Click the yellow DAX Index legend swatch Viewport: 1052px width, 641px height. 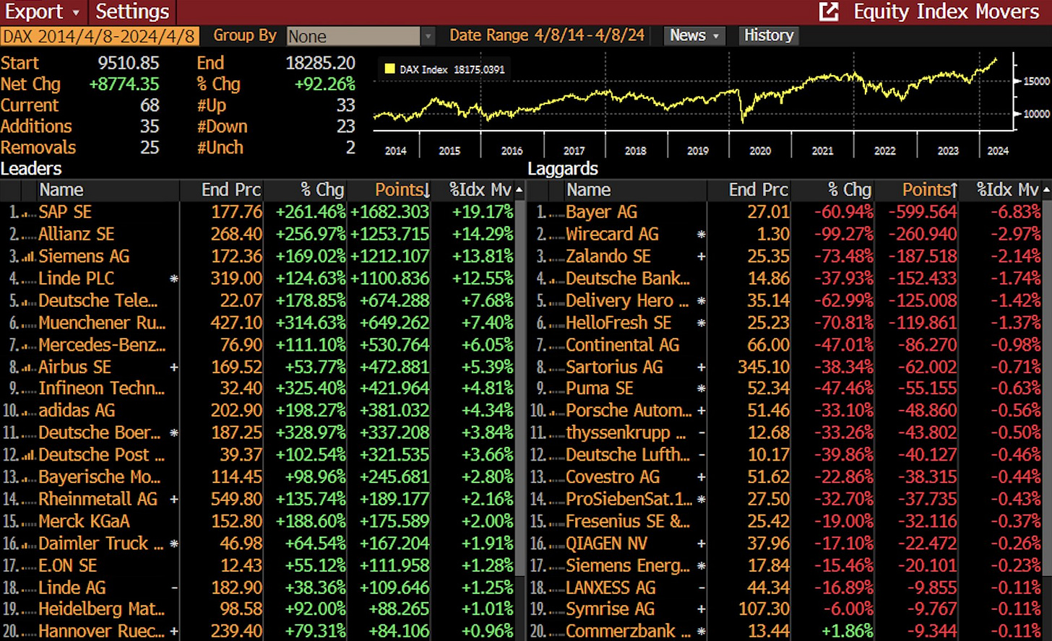[x=390, y=69]
